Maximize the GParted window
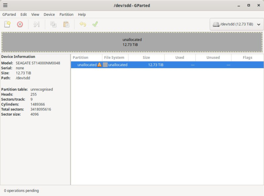264x196 pixels. click(249, 5)
